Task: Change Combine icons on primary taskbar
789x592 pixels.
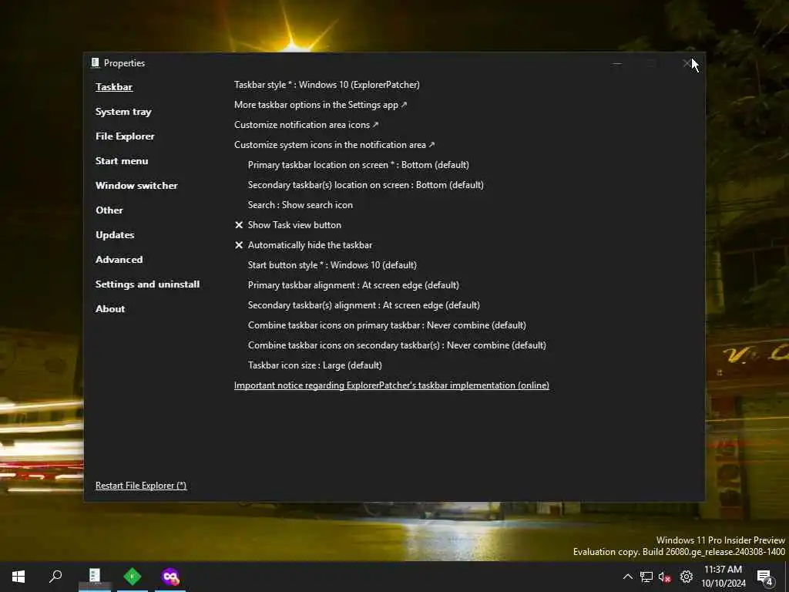Action: [x=387, y=325]
